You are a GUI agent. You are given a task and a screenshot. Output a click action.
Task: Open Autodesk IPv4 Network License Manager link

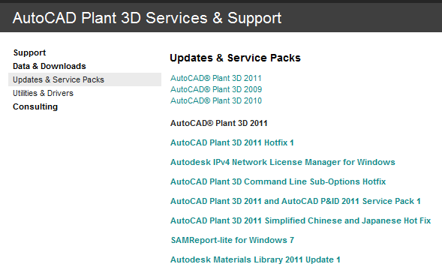point(283,162)
